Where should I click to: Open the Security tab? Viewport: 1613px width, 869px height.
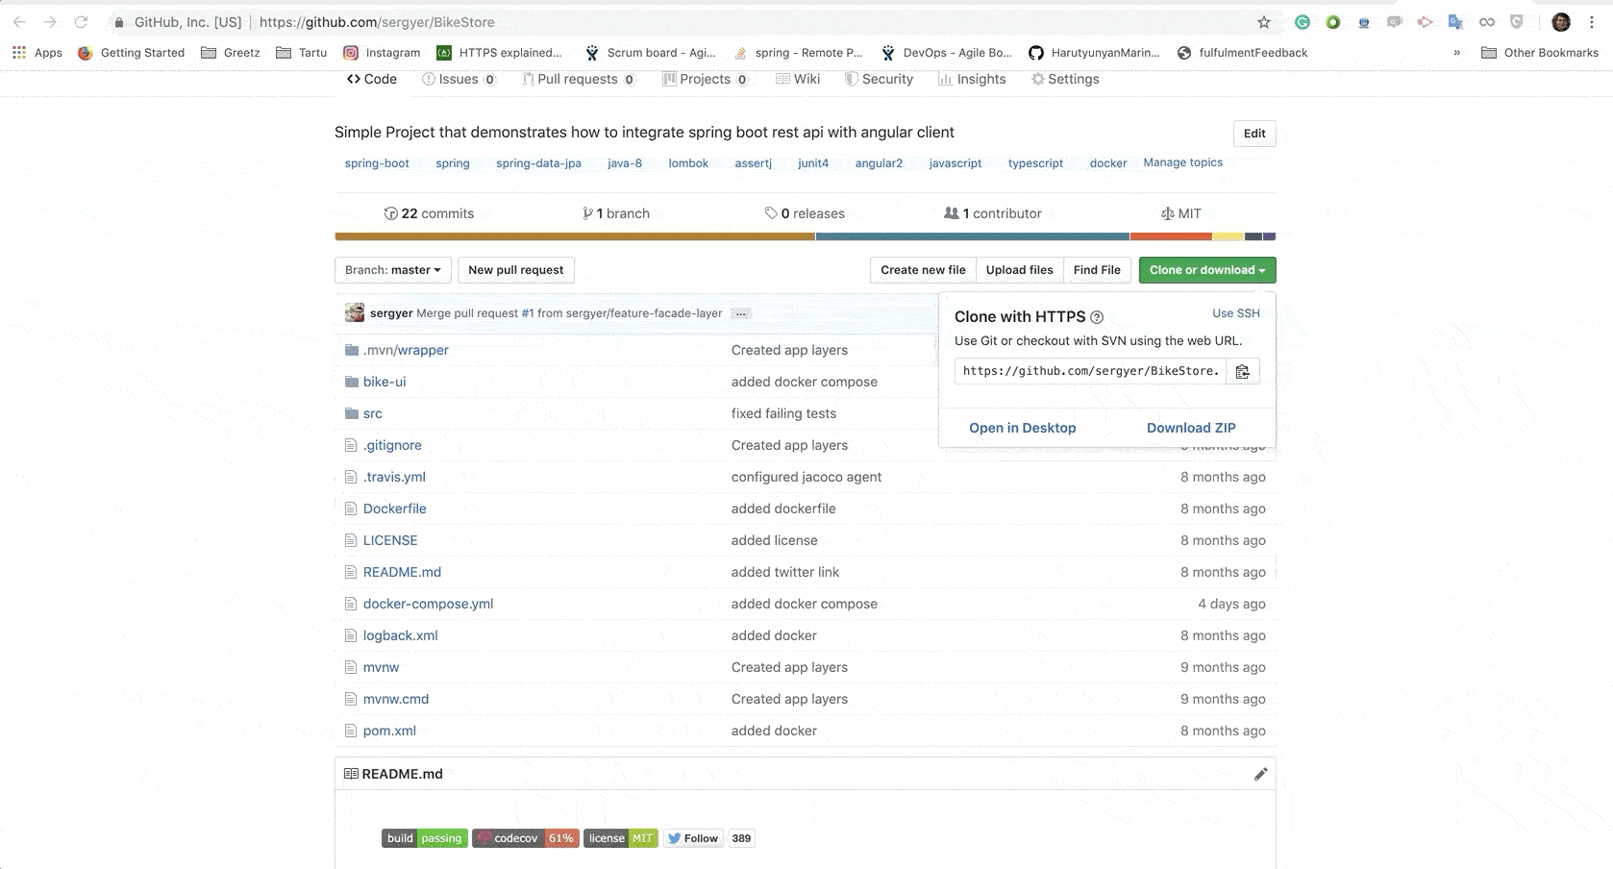point(880,79)
